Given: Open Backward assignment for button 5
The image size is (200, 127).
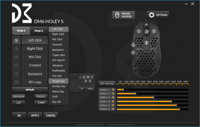Looking at the screenshot, I should 35,74.
